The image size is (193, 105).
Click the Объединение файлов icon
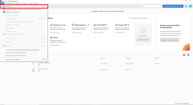[x=4, y=12]
